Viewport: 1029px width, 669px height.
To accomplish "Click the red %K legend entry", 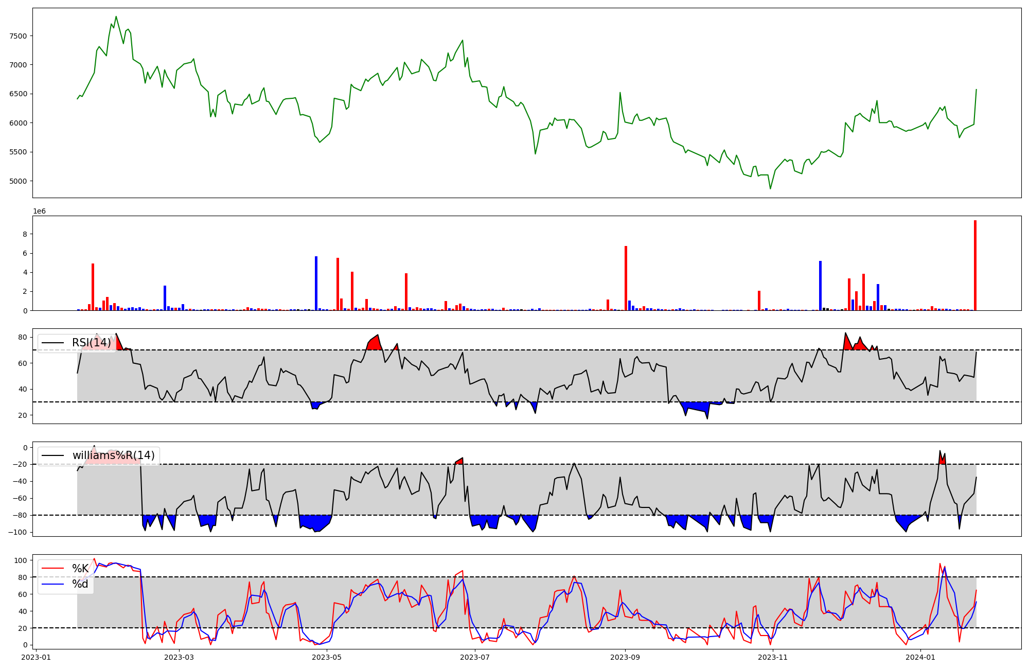I will [80, 569].
